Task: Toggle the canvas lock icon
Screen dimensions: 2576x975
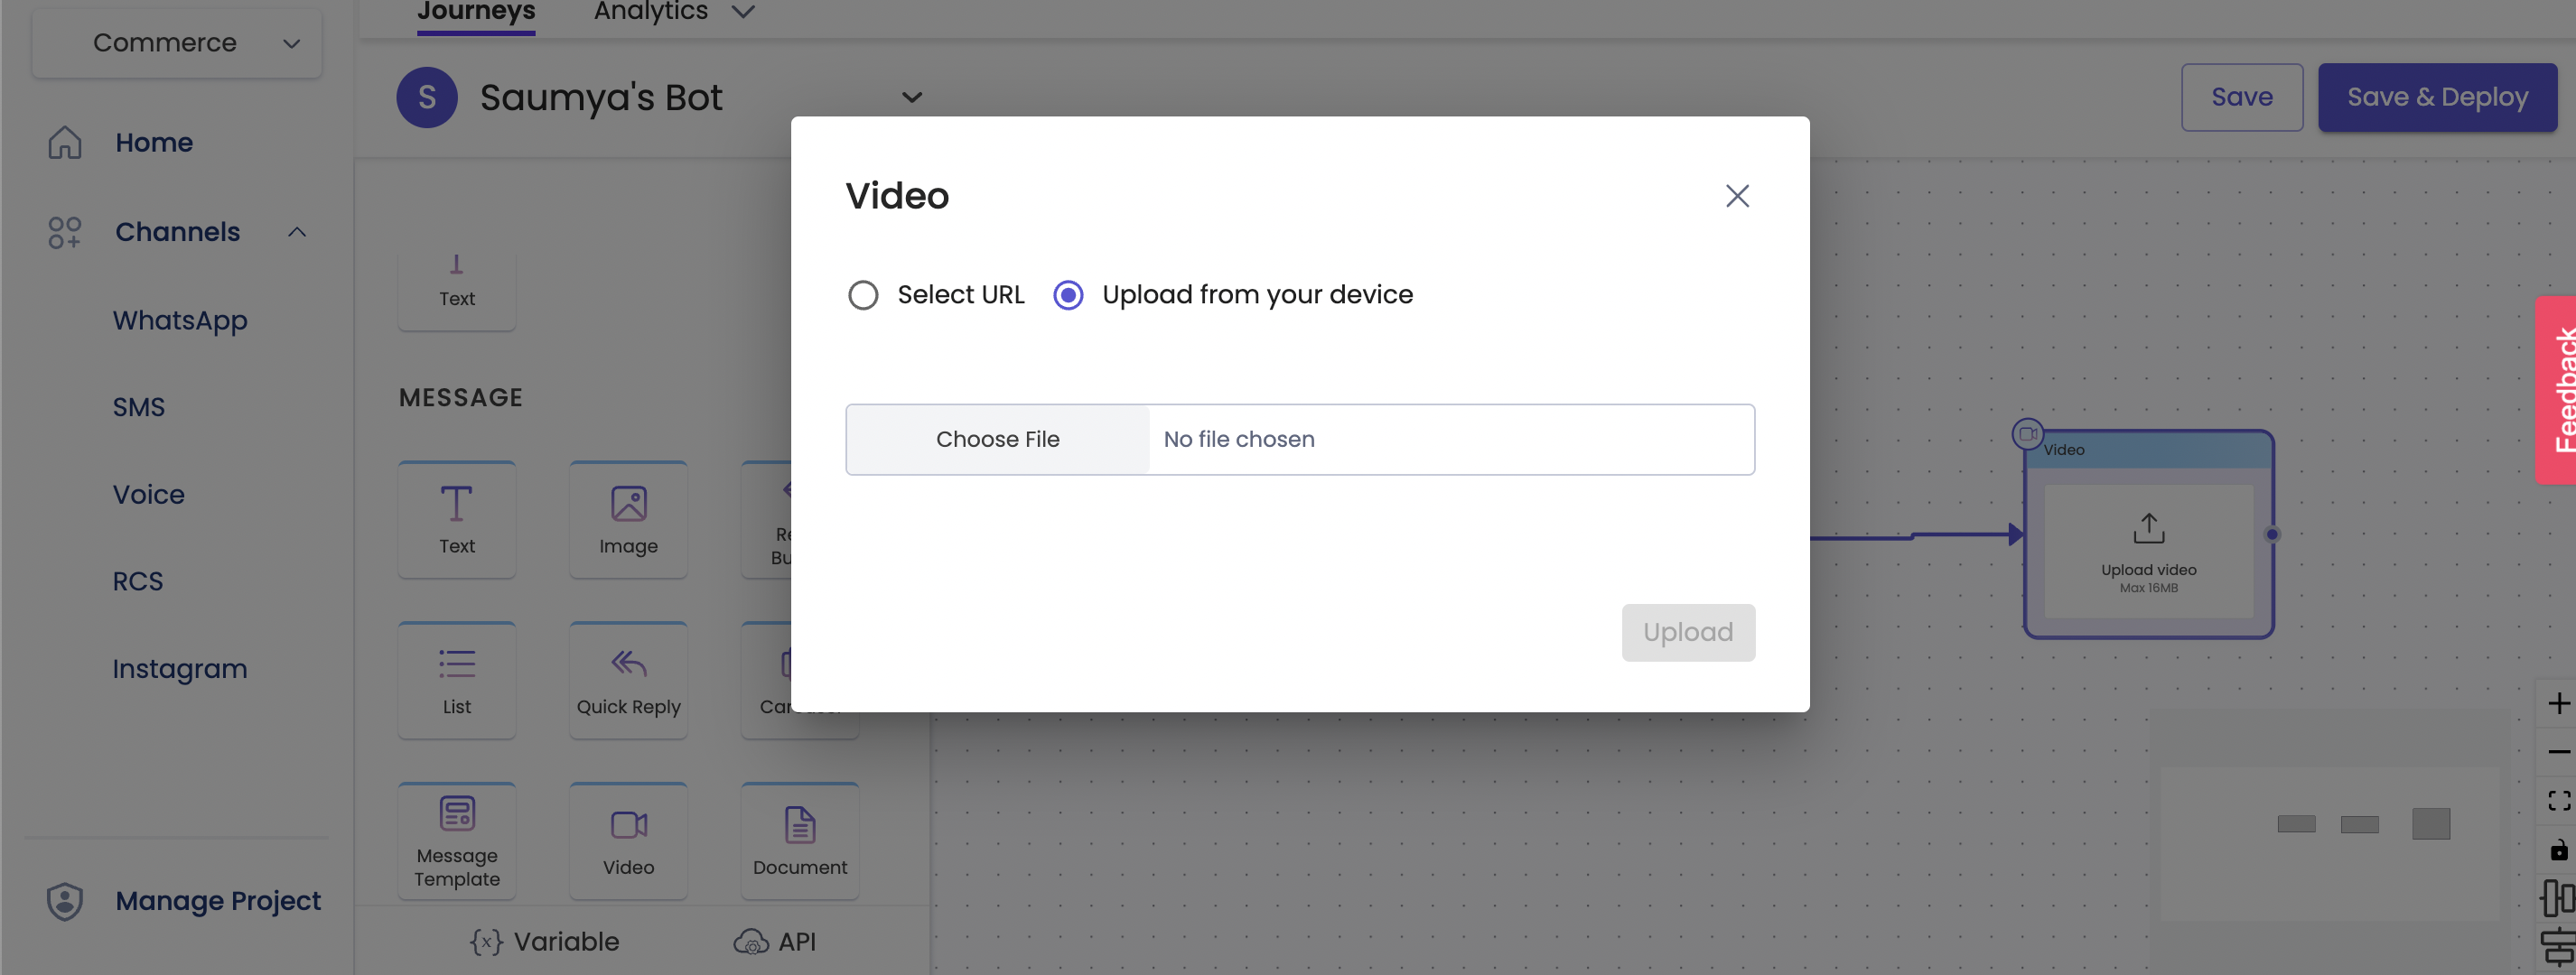Action: pos(2558,850)
